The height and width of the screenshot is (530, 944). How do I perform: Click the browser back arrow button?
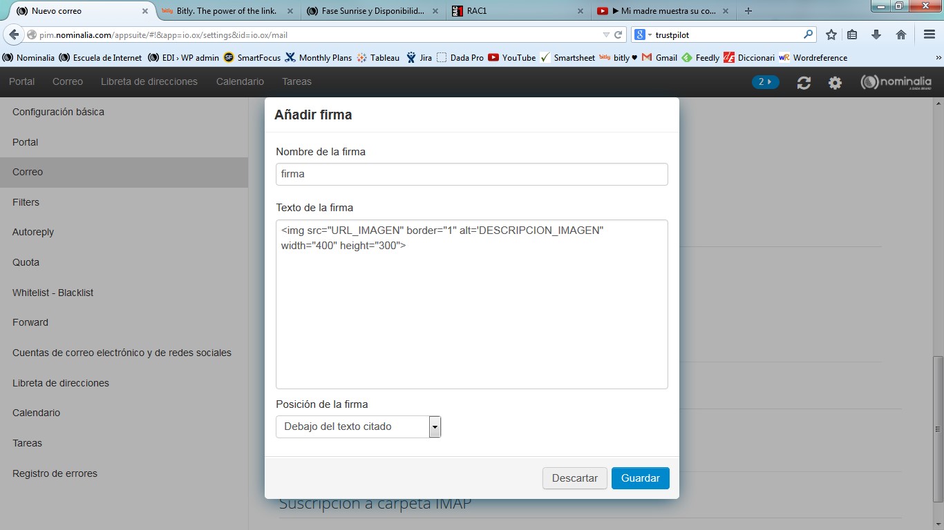point(15,35)
